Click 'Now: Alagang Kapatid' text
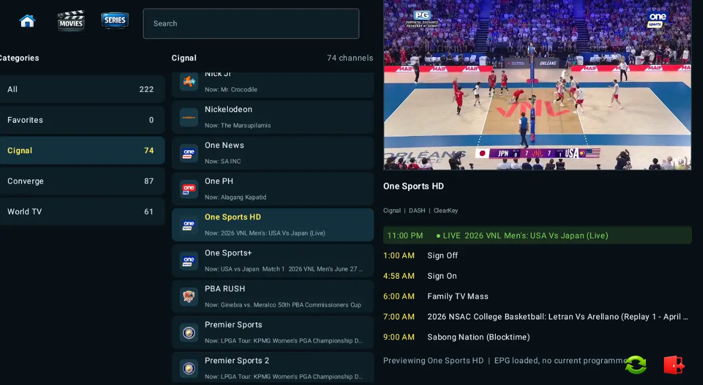 tap(235, 197)
